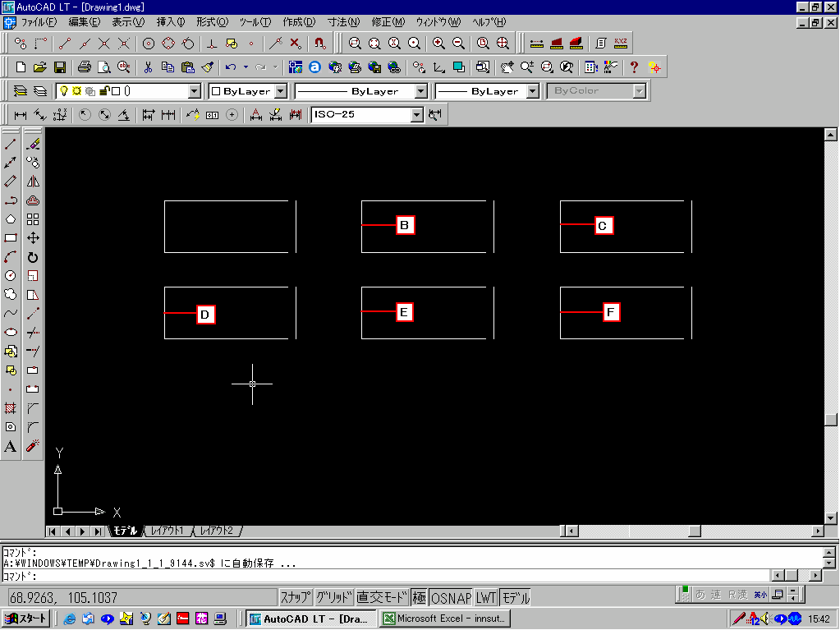Click the Zoom In magnifier icon

tap(438, 43)
